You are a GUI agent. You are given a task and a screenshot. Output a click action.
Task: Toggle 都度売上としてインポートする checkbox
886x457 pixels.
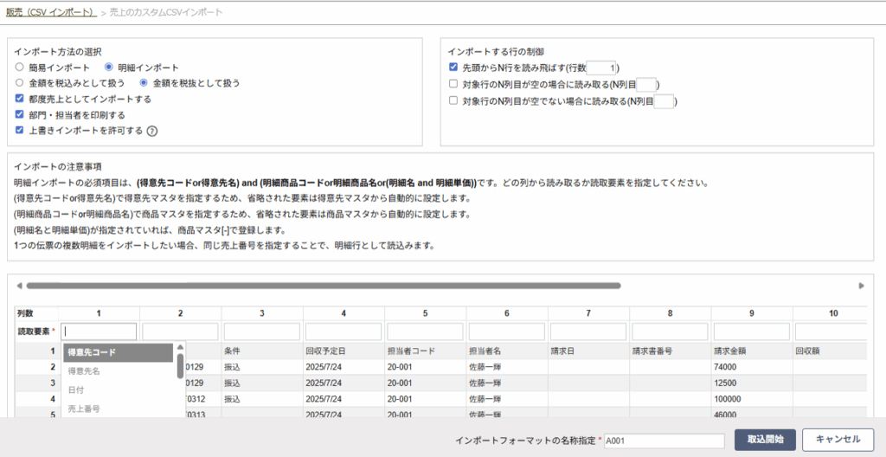tap(20, 100)
